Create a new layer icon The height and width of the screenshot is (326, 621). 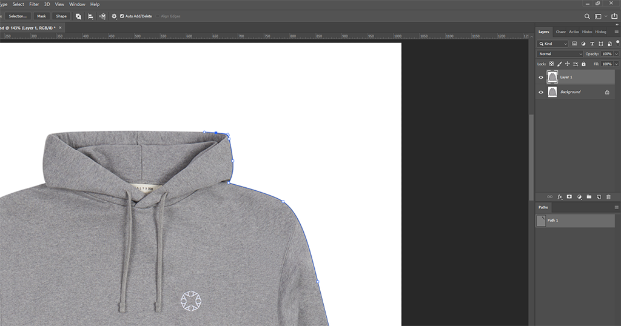pos(599,196)
